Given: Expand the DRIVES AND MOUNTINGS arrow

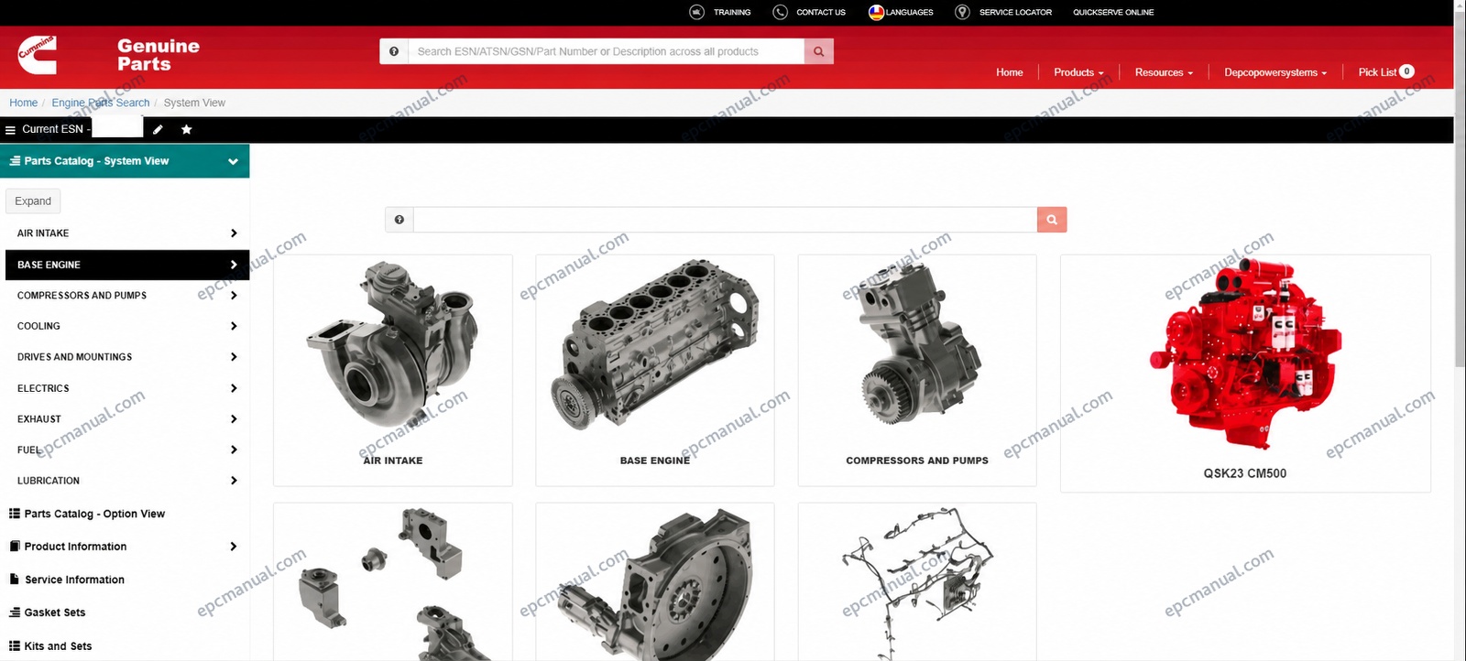Looking at the screenshot, I should coord(234,357).
